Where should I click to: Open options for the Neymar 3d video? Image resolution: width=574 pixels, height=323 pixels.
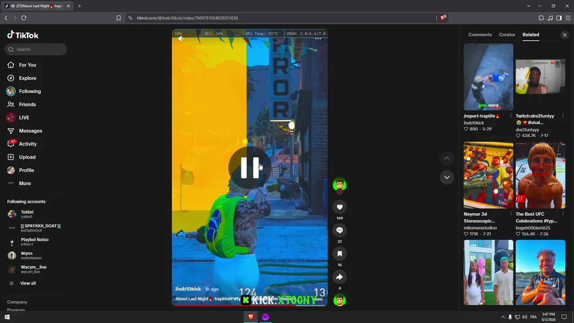pos(511,214)
